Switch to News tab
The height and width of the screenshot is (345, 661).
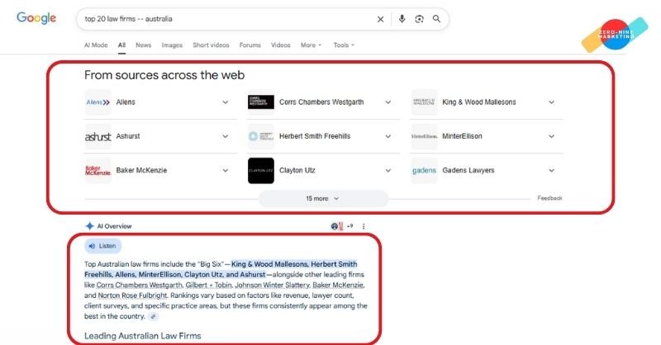(x=143, y=45)
